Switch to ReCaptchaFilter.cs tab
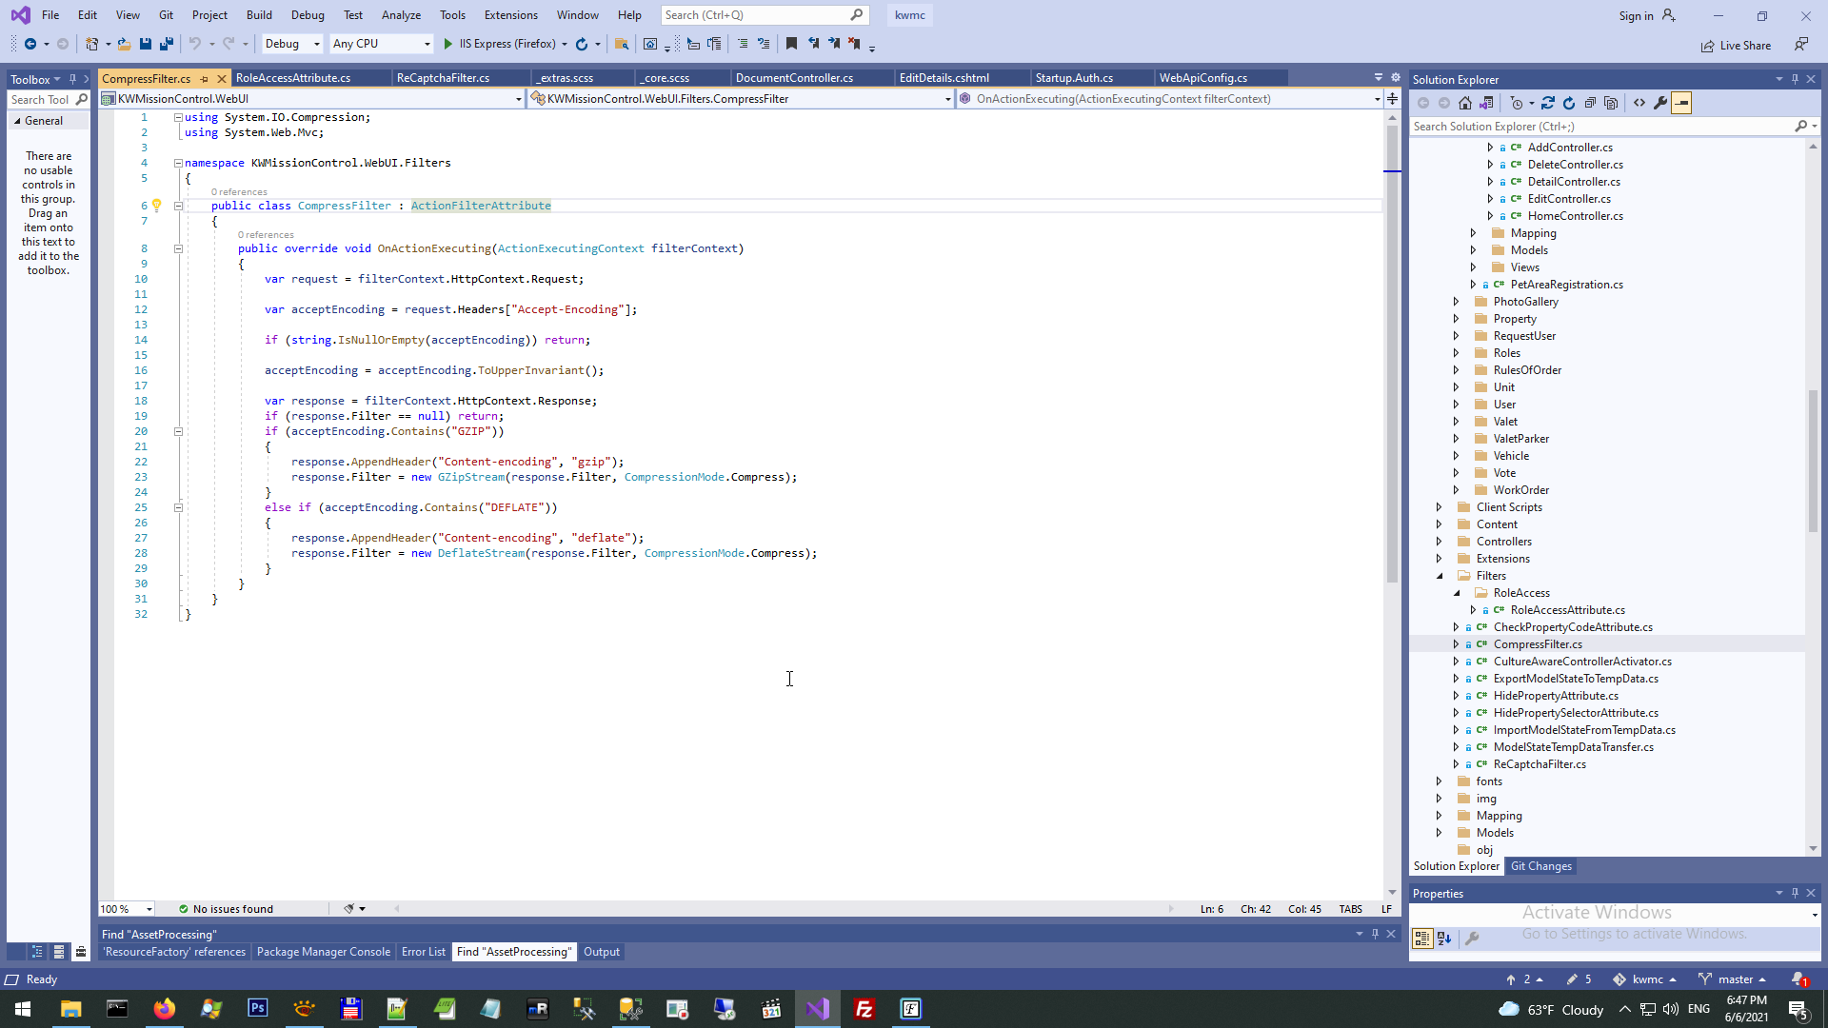 443,78
